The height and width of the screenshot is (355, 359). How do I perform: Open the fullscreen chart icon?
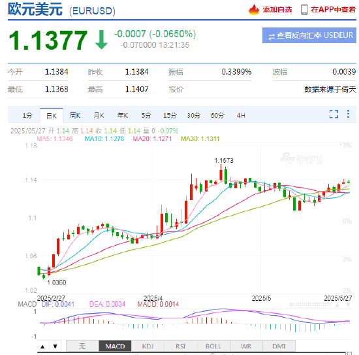point(334,114)
